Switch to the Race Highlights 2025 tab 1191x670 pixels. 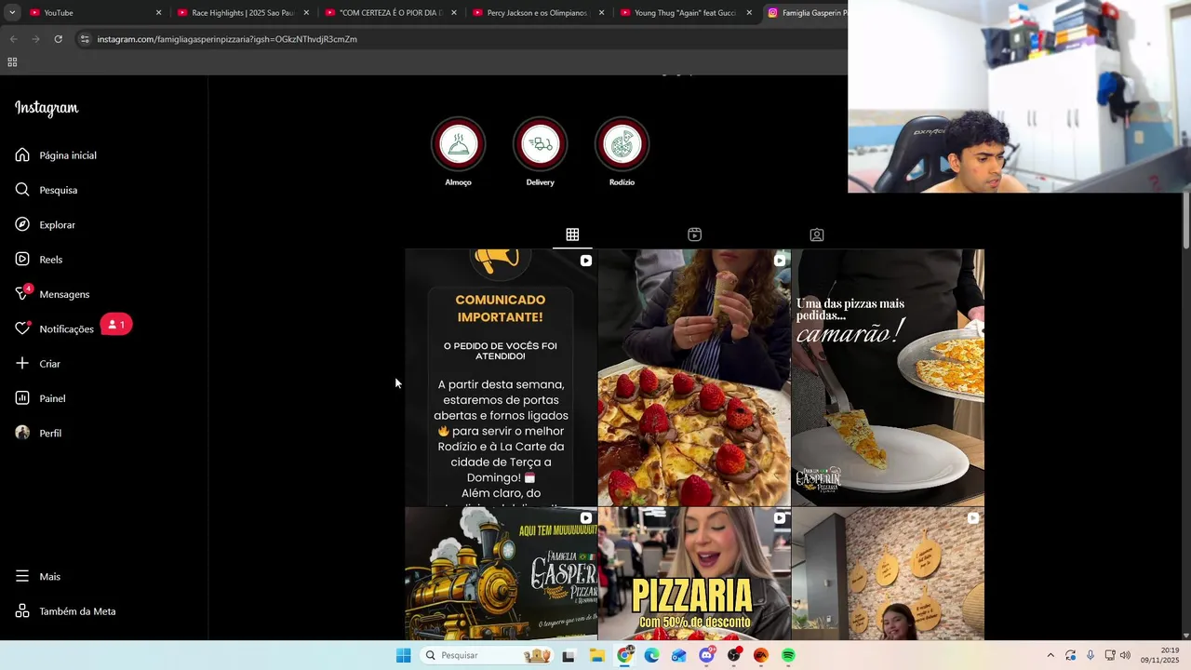(242, 13)
